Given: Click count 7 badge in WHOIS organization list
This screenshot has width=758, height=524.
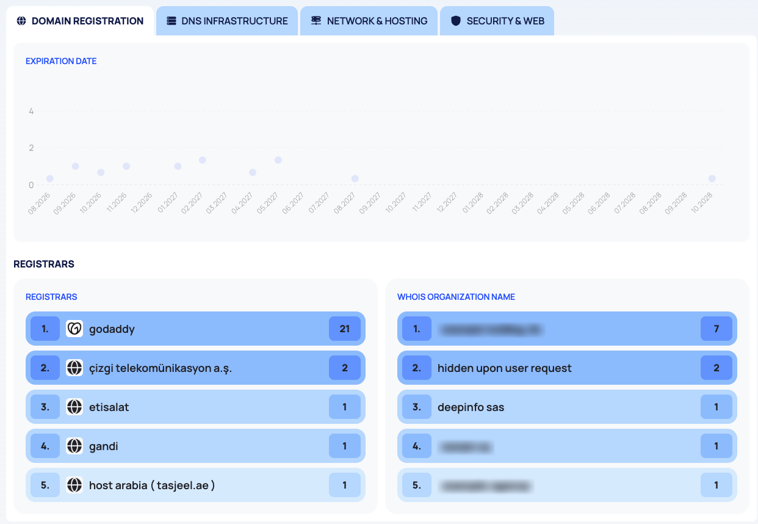Looking at the screenshot, I should [716, 329].
